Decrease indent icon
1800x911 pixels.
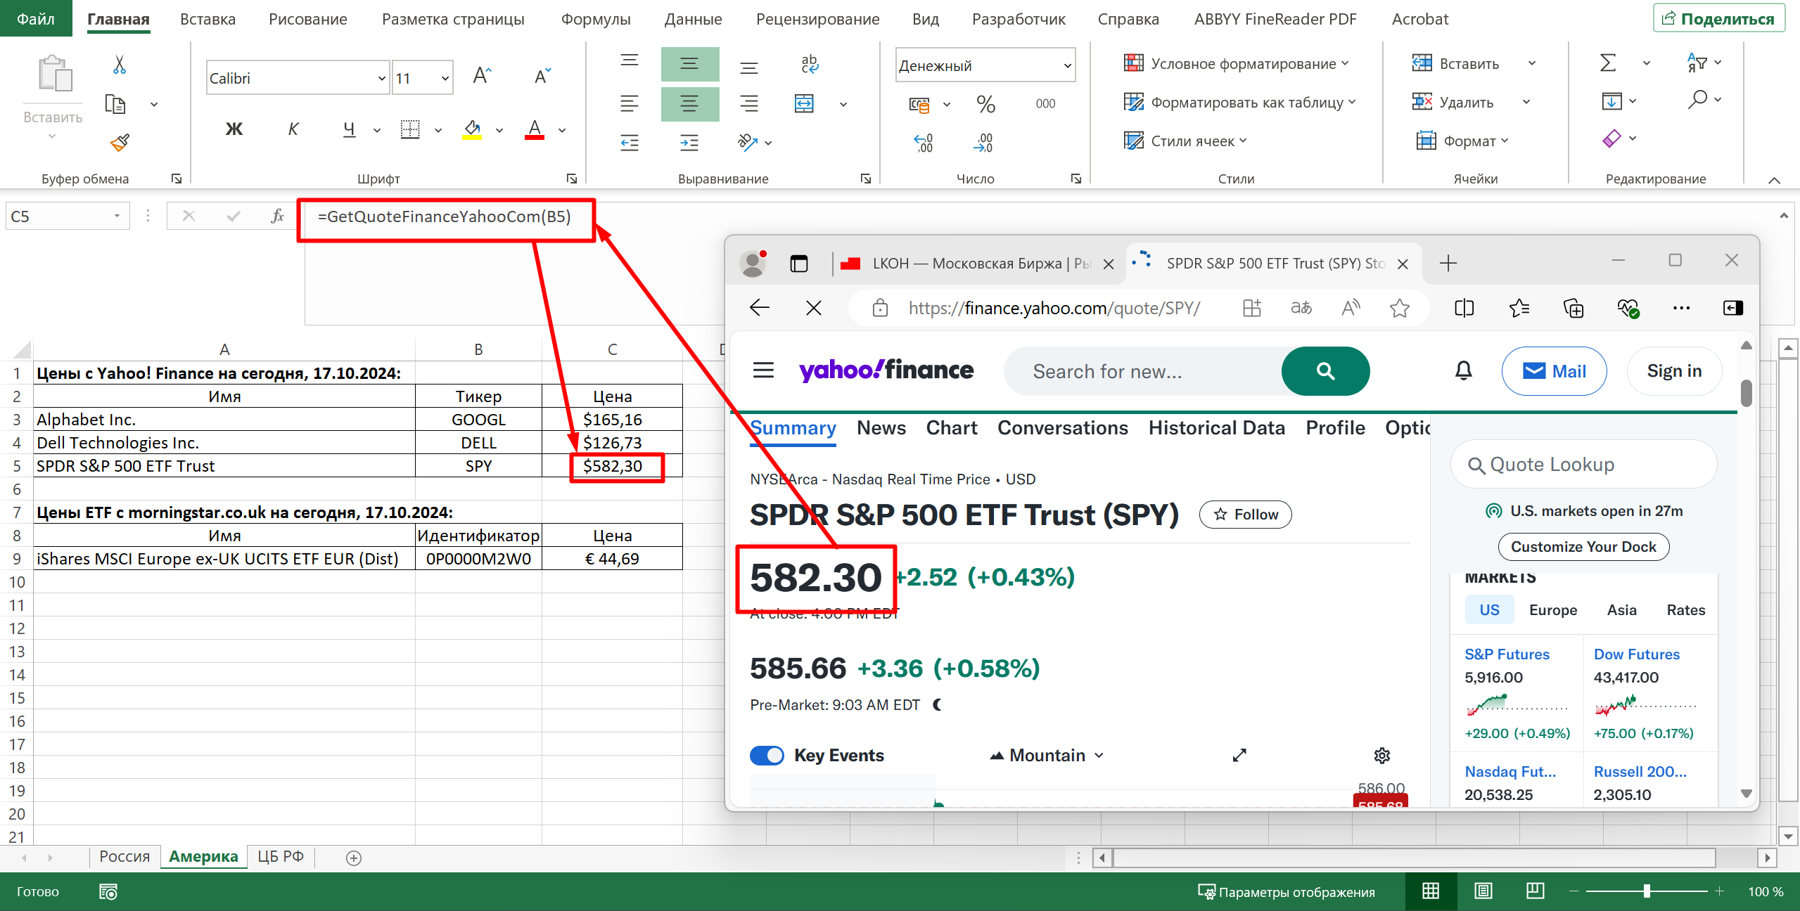tap(630, 143)
